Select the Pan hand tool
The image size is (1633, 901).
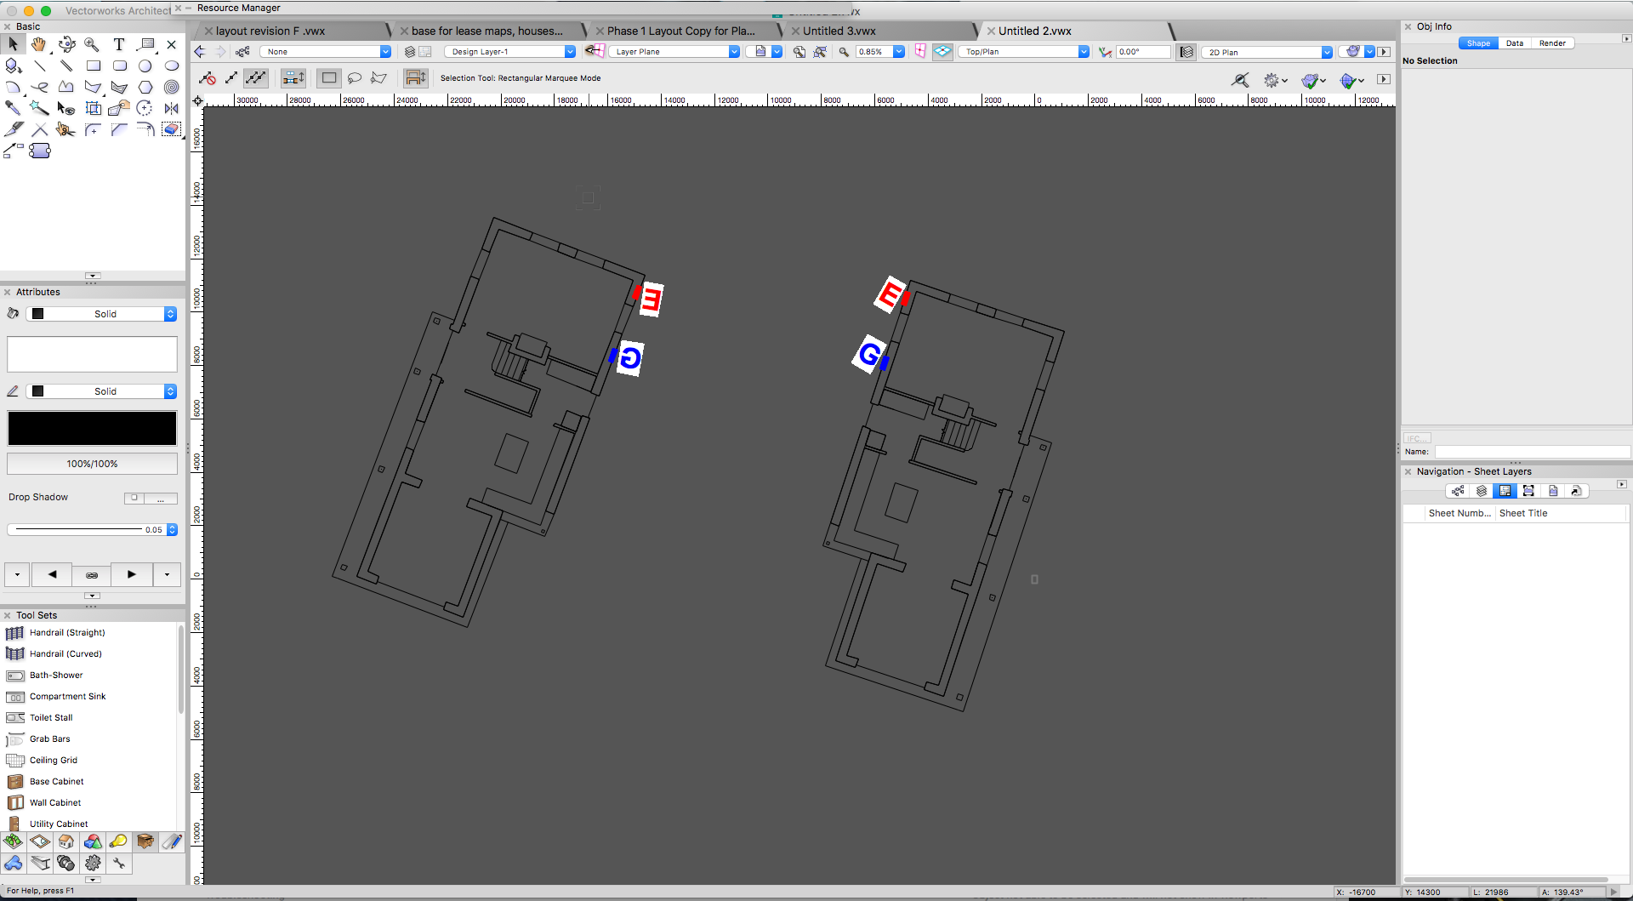click(39, 44)
